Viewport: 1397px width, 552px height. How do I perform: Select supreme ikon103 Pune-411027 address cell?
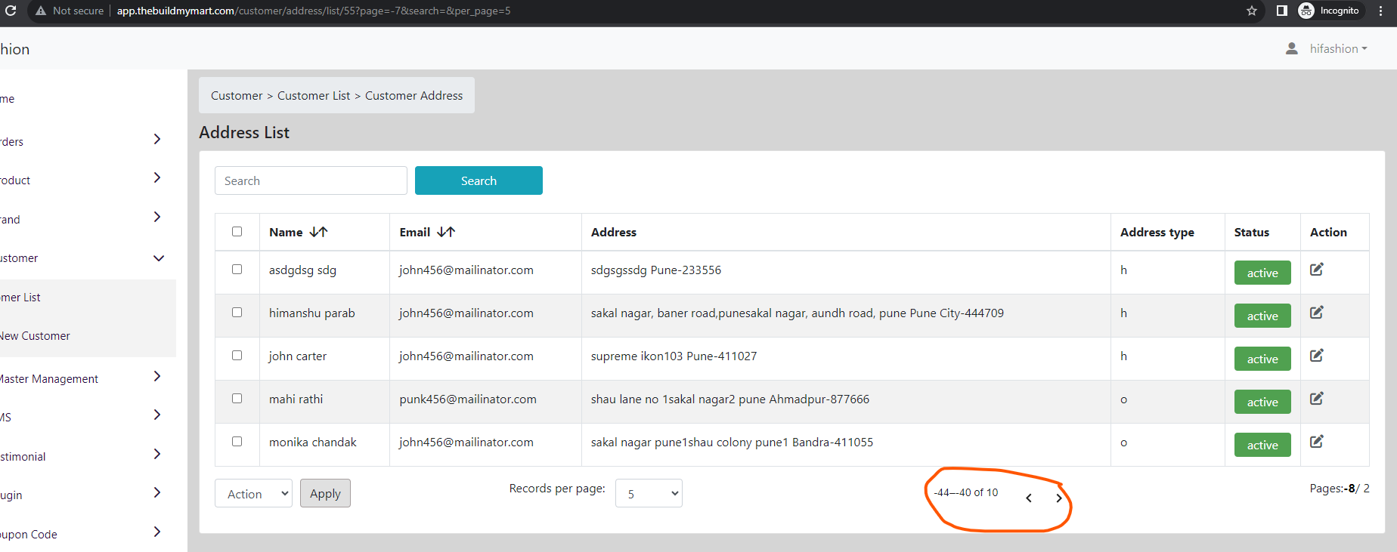coord(674,356)
